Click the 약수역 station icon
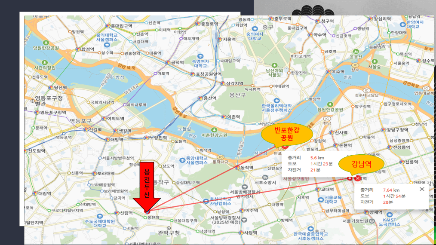 310,35
